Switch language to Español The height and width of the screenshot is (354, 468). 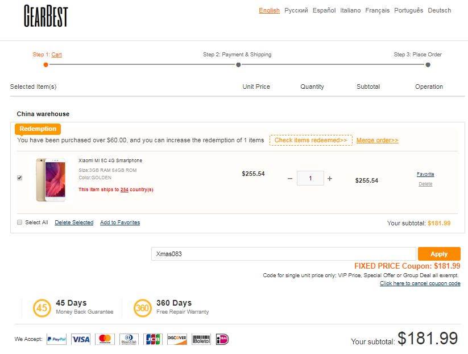324,10
